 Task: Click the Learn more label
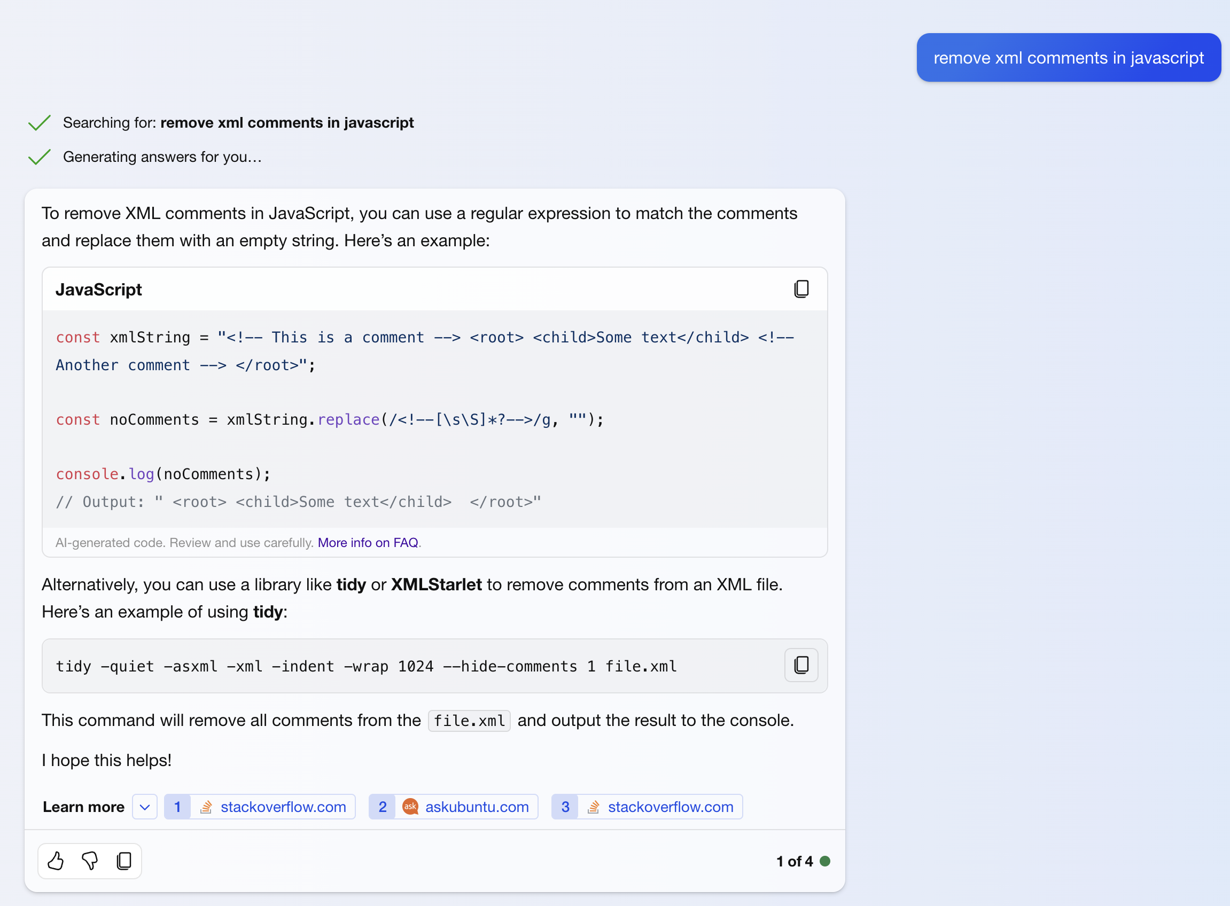point(83,807)
